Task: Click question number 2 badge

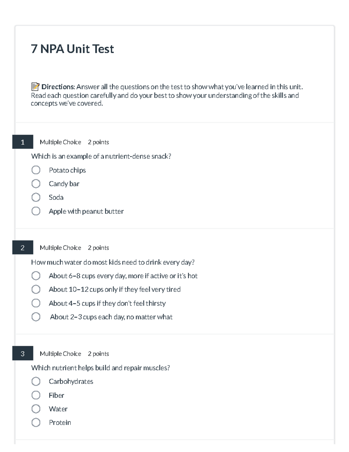Action: click(x=23, y=248)
